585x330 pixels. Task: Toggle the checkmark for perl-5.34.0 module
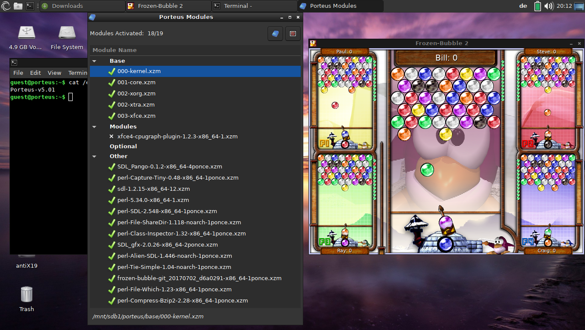point(112,200)
